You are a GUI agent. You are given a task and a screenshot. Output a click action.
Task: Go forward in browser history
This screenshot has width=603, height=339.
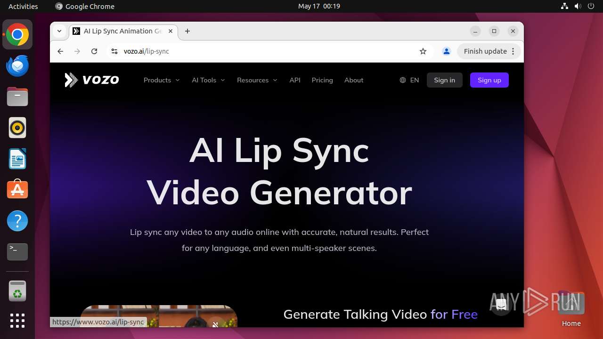click(x=77, y=51)
